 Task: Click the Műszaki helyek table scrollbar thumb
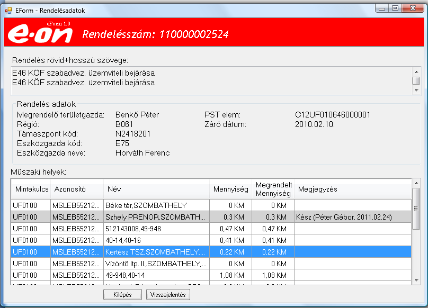point(416,209)
